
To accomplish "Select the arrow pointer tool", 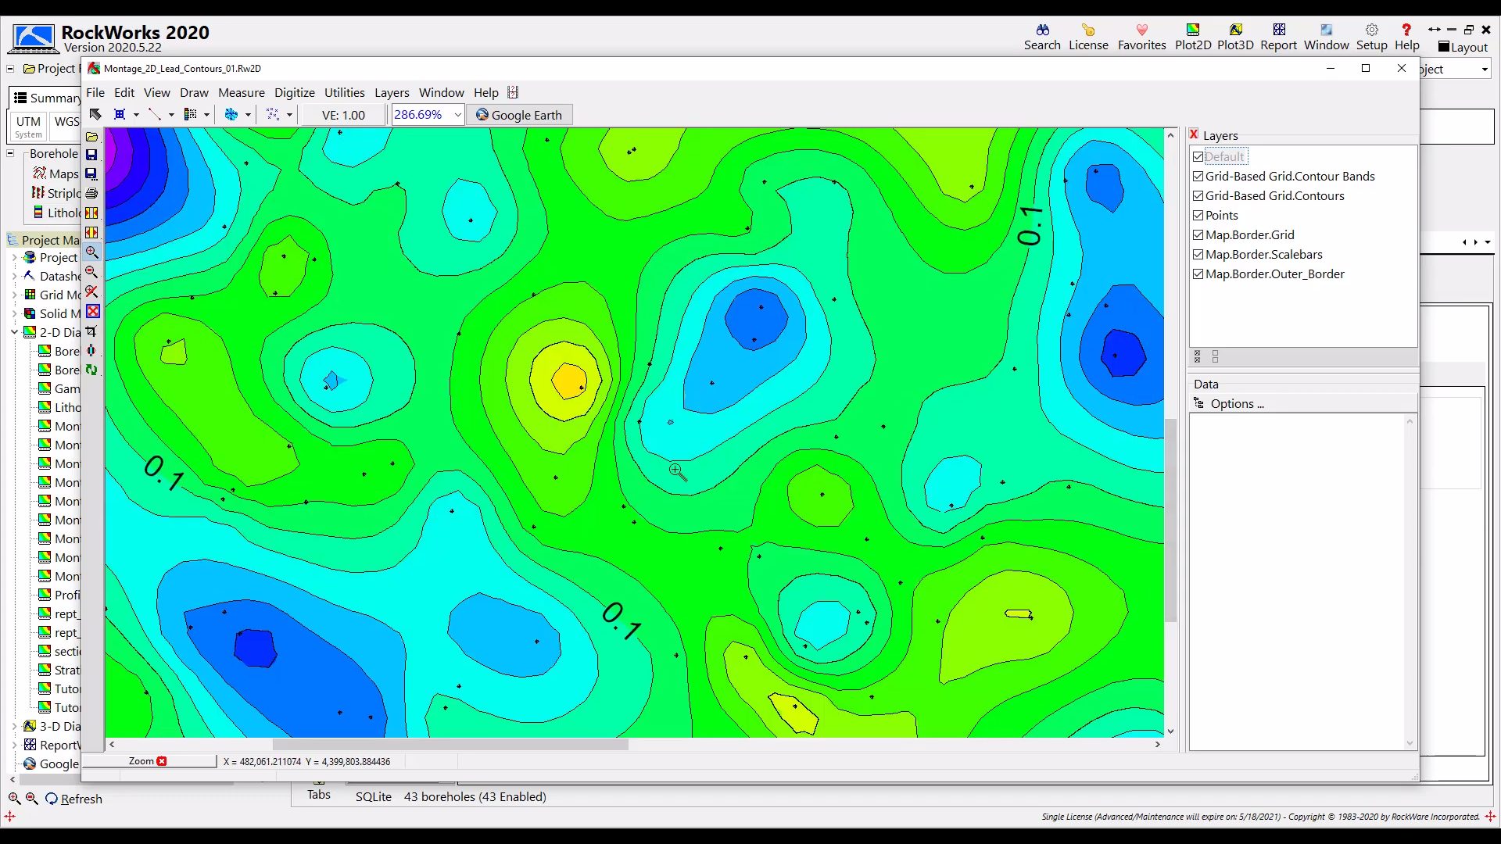I will point(95,115).
